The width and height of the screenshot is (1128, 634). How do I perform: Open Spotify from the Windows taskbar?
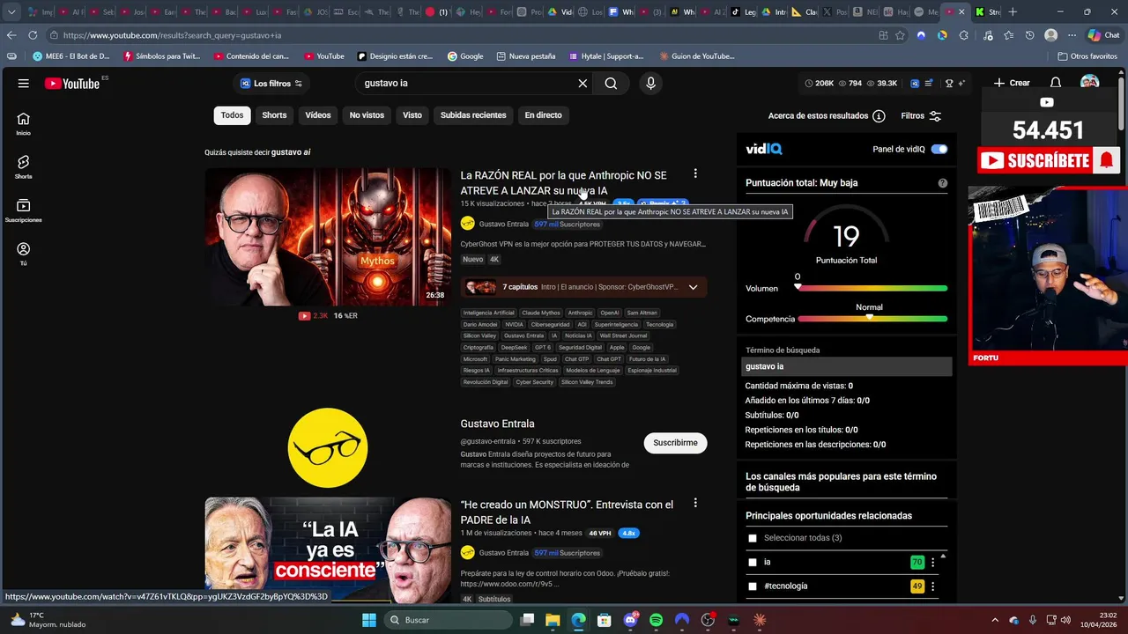click(656, 620)
